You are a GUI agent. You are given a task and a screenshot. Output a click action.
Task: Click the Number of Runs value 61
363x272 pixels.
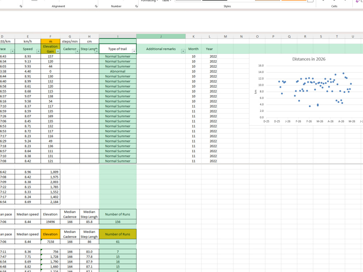click(x=118, y=241)
